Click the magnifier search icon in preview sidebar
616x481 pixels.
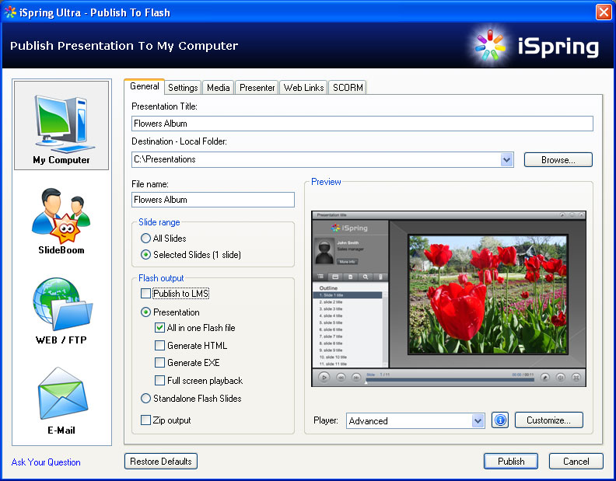click(x=366, y=277)
